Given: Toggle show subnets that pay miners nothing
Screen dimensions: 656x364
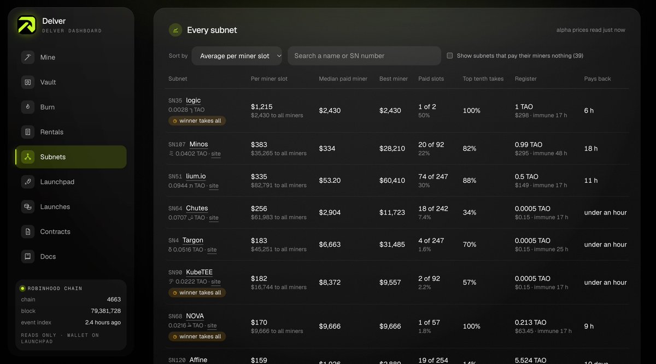Looking at the screenshot, I should [450, 56].
